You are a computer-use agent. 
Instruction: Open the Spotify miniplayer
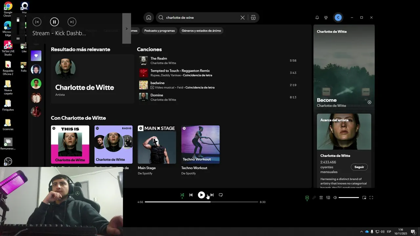tap(364, 198)
